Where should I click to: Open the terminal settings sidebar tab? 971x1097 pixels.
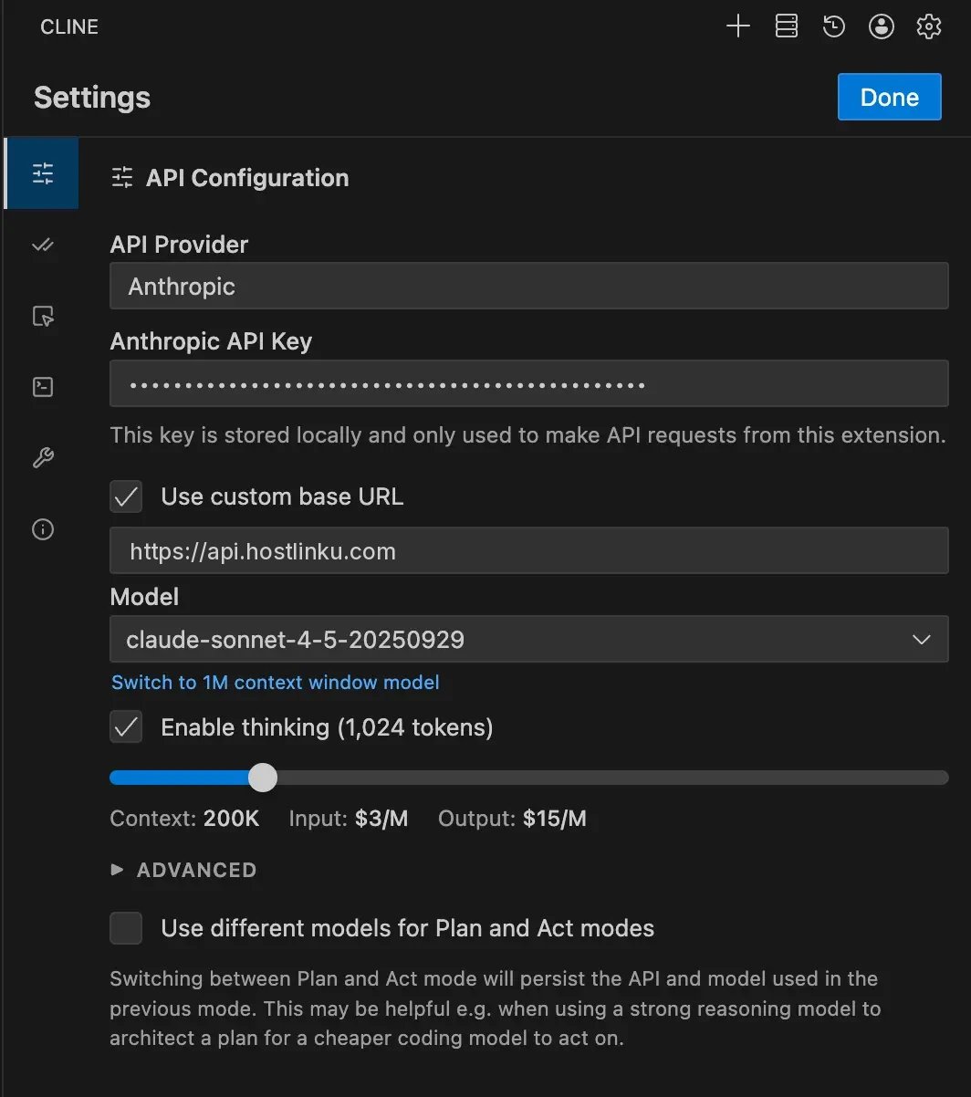[x=43, y=387]
